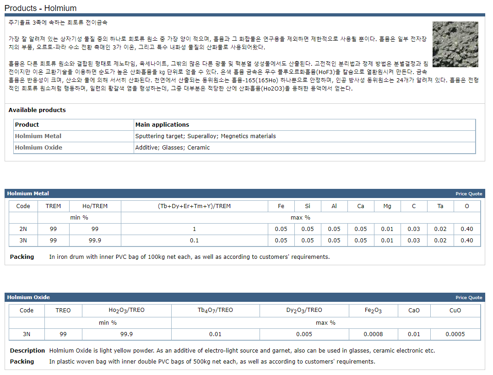The width and height of the screenshot is (493, 375).
Task: Click the 'Ho/TREM' column header
Action: (95, 206)
